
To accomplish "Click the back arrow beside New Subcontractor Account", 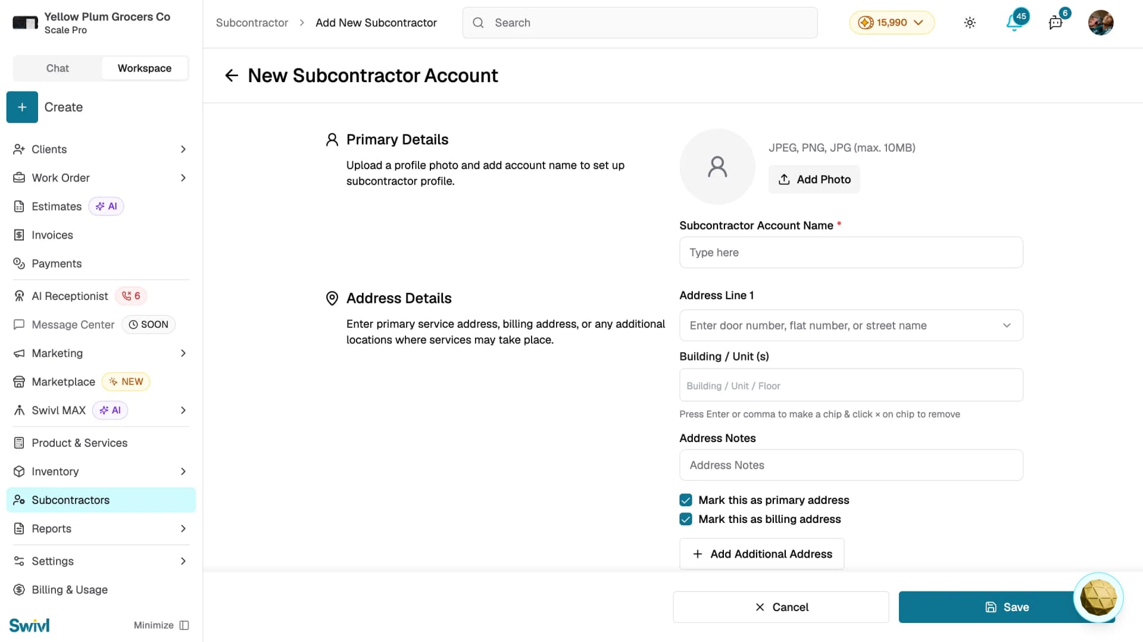I will tap(232, 76).
